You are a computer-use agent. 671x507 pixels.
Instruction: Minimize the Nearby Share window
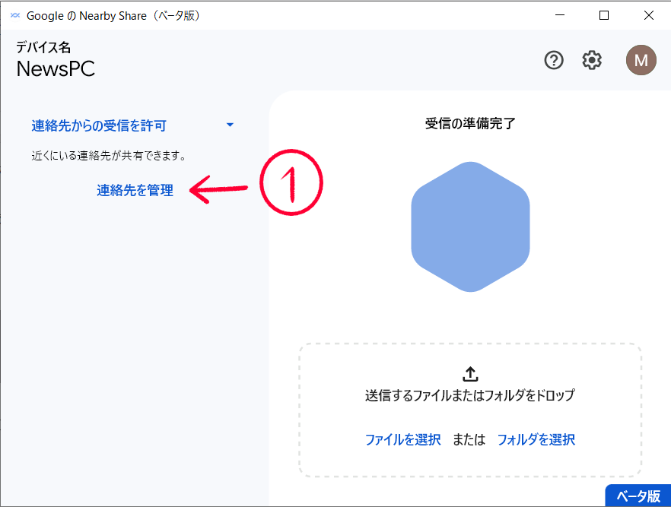point(560,15)
